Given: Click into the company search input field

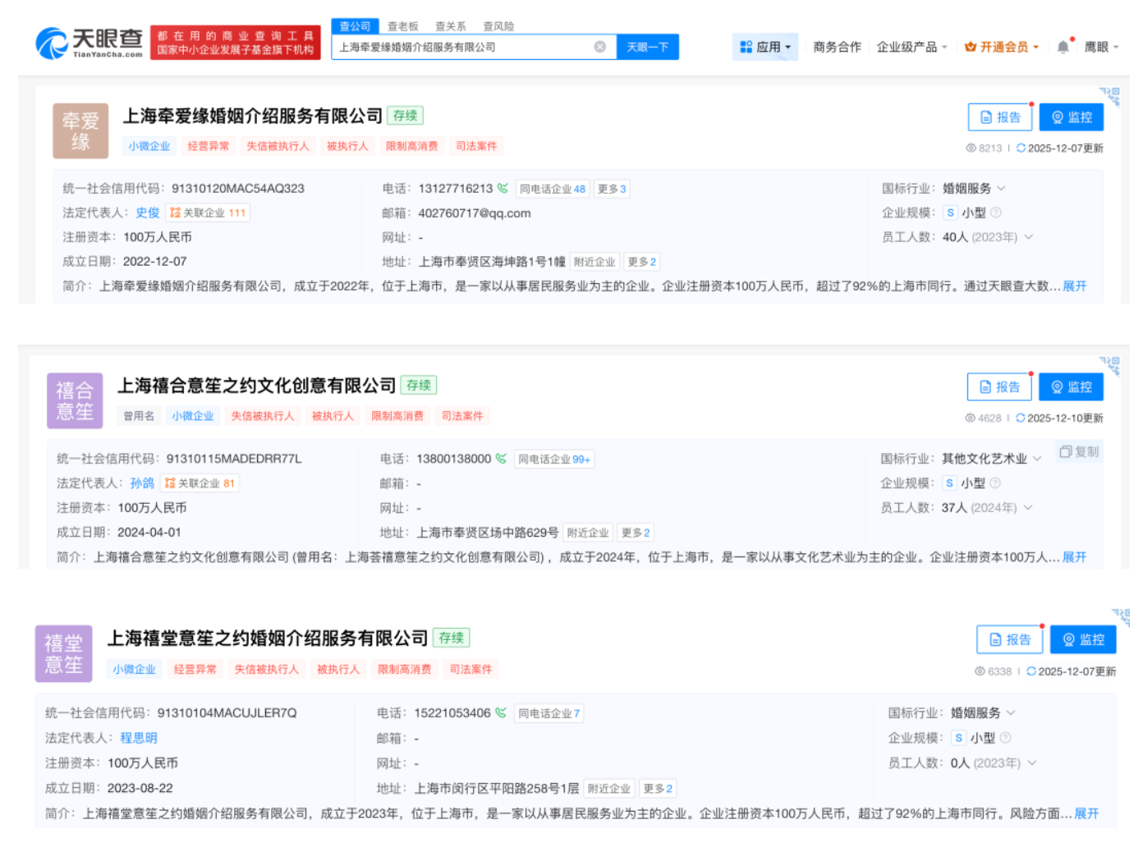Looking at the screenshot, I should (x=464, y=47).
